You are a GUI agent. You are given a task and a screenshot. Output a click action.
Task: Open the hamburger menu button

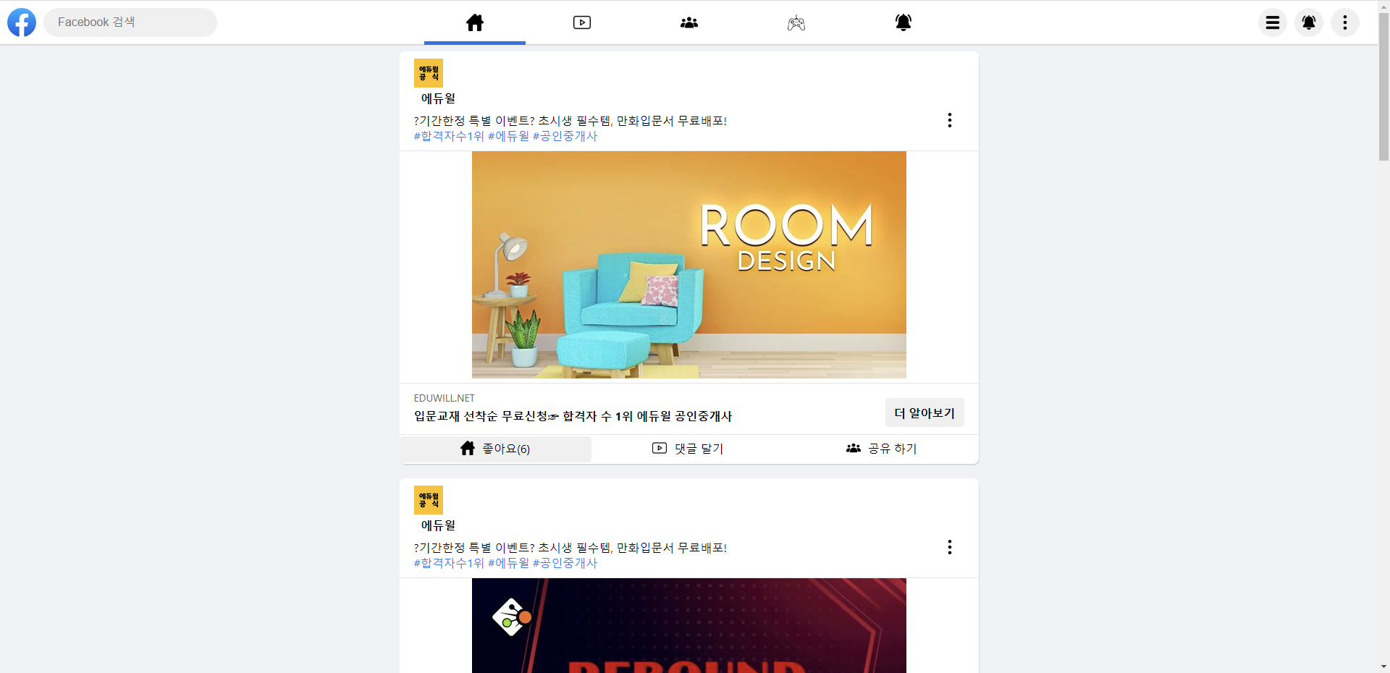point(1273,22)
